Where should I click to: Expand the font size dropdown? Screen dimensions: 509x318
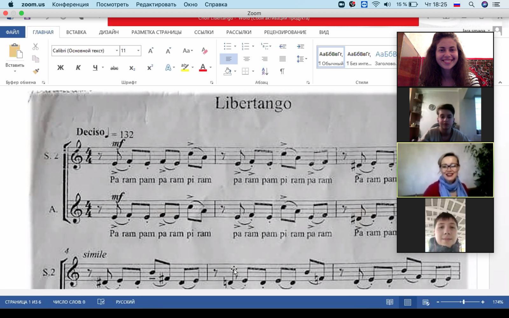(x=138, y=51)
